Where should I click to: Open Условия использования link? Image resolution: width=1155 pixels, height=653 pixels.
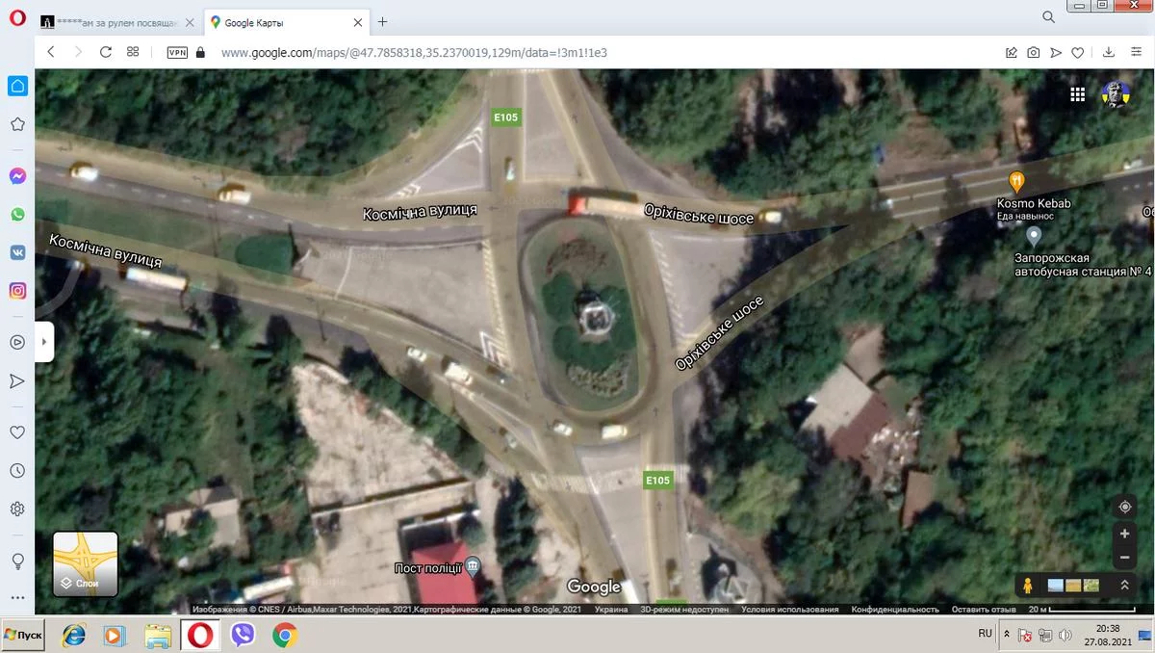click(790, 609)
